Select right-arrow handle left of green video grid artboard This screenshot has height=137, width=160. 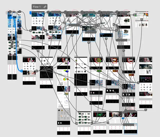(x=76, y=123)
